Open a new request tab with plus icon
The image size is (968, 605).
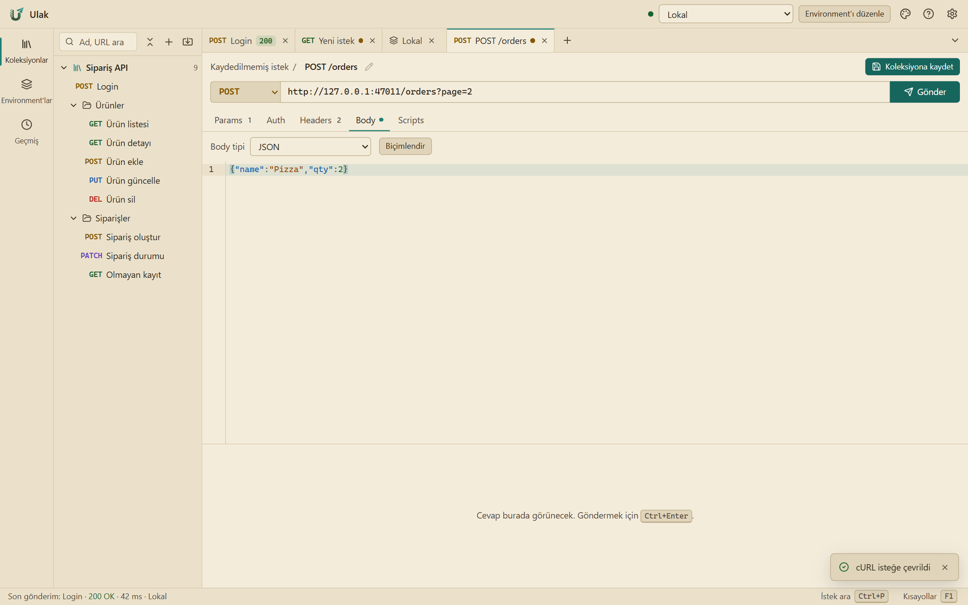click(x=567, y=40)
